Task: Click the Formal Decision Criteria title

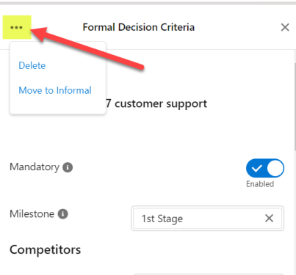Action: click(139, 27)
